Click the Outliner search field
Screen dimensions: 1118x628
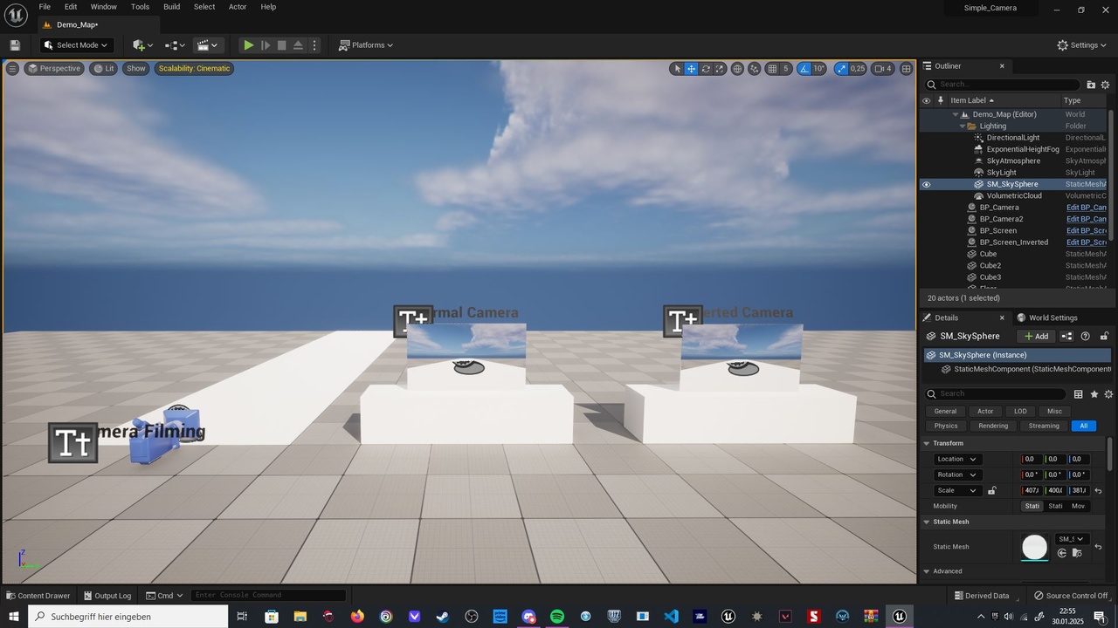1004,85
